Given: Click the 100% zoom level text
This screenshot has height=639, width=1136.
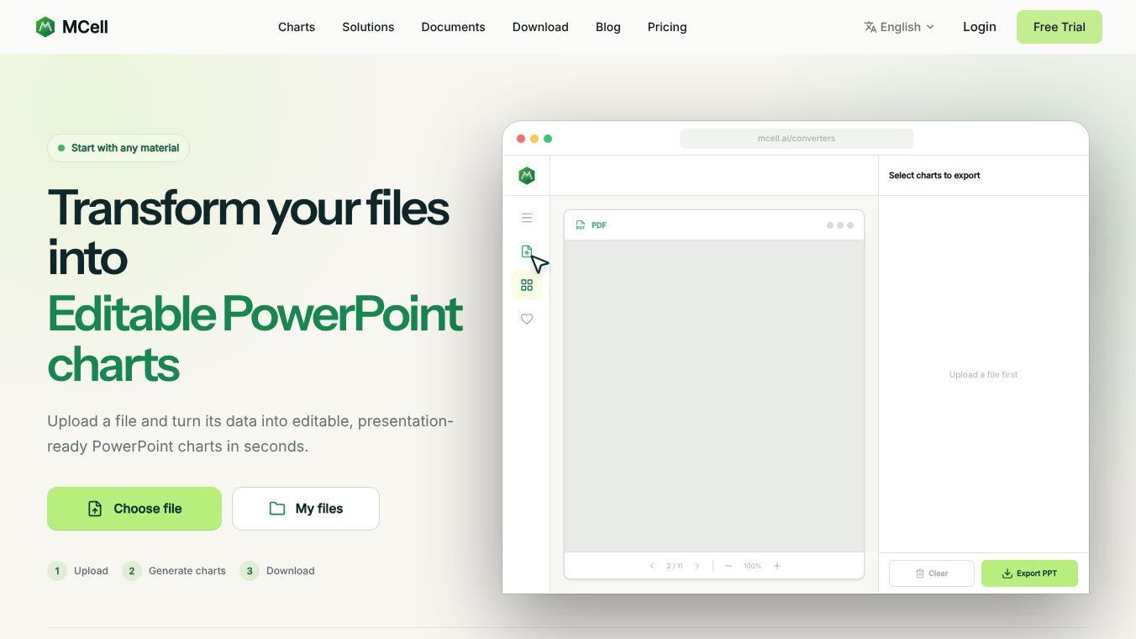Looking at the screenshot, I should coord(753,566).
